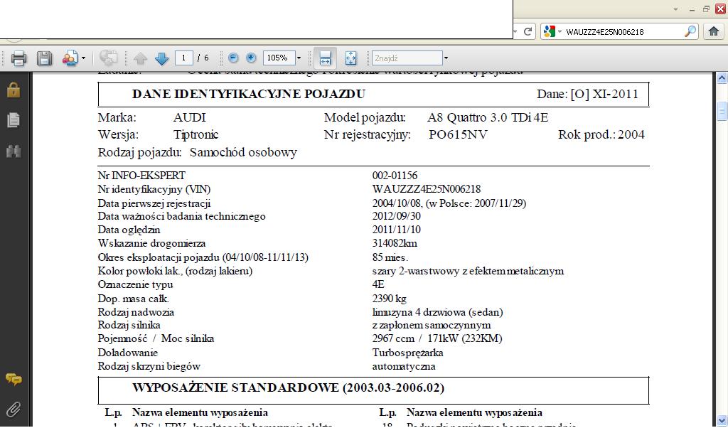Open the Google search engine selector

pyautogui.click(x=552, y=31)
